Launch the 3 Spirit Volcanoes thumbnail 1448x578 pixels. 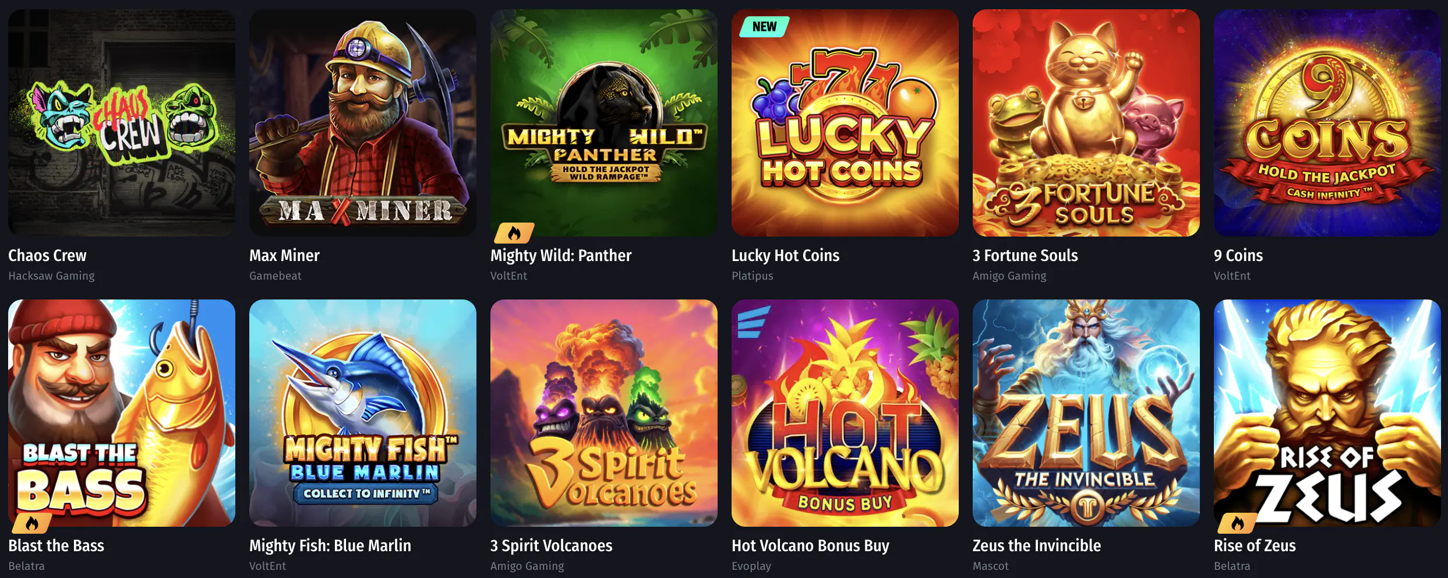coord(604,413)
